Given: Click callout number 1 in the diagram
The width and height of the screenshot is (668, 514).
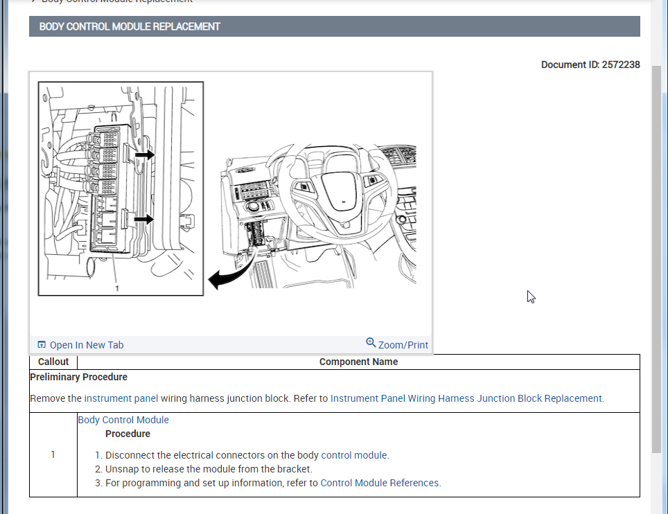Looking at the screenshot, I should [117, 287].
